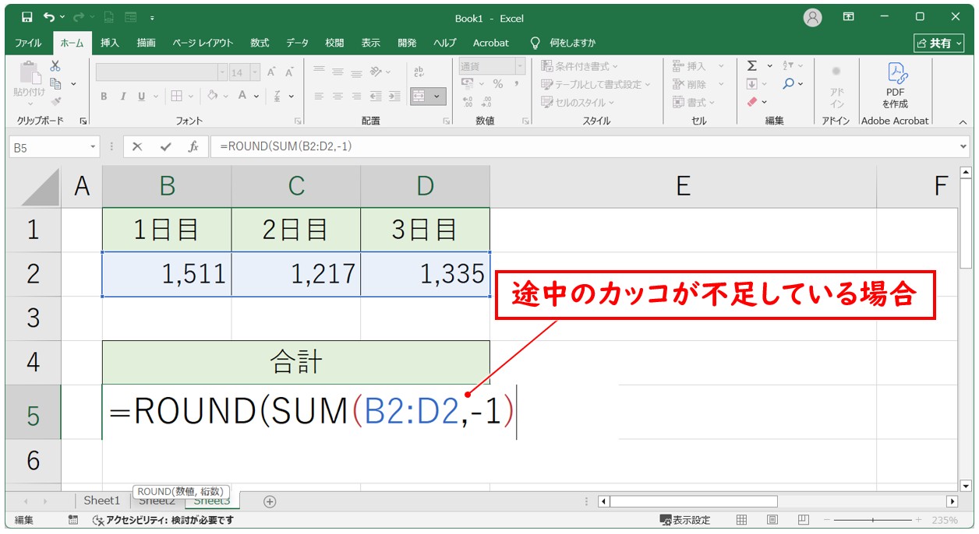The height and width of the screenshot is (534, 979).
Task: Expand the formula bar
Action: pos(964,146)
